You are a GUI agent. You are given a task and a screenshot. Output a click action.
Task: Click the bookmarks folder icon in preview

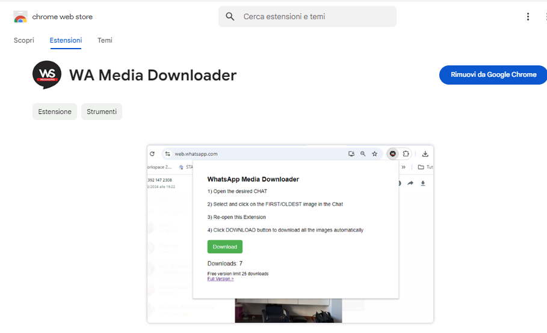tap(421, 167)
